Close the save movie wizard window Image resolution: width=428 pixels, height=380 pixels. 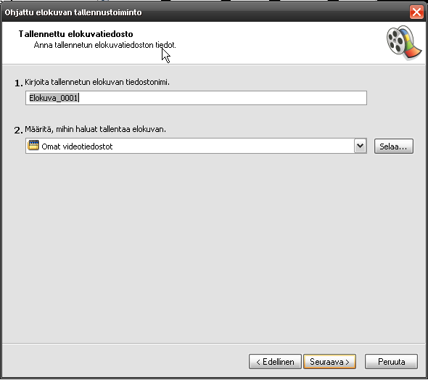click(416, 12)
